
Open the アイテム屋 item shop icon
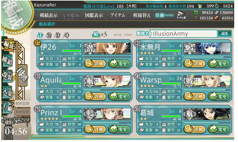[x=181, y=15]
